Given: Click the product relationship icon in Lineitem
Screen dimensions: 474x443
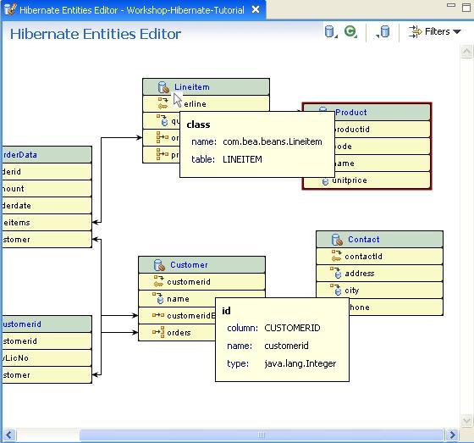Looking at the screenshot, I should pos(163,154).
